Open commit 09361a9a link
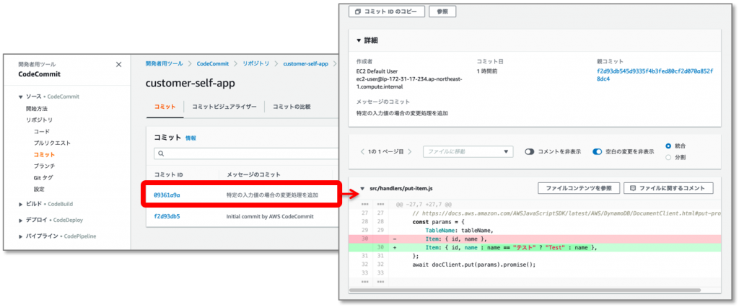The width and height of the screenshot is (739, 307). (167, 195)
